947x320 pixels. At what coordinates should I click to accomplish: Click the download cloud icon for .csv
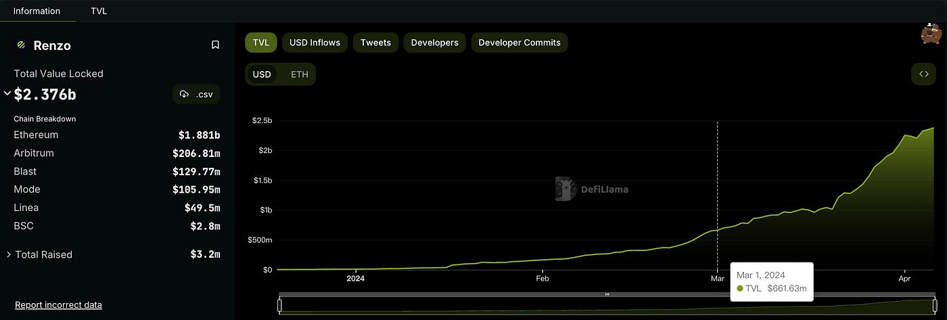[x=184, y=95]
